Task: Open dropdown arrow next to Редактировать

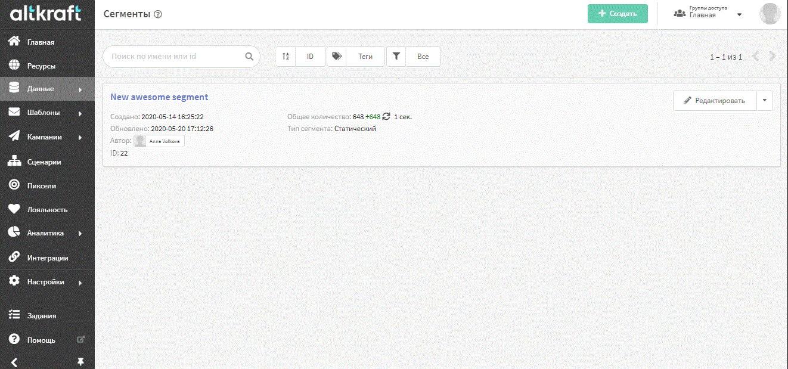Action: (x=765, y=101)
